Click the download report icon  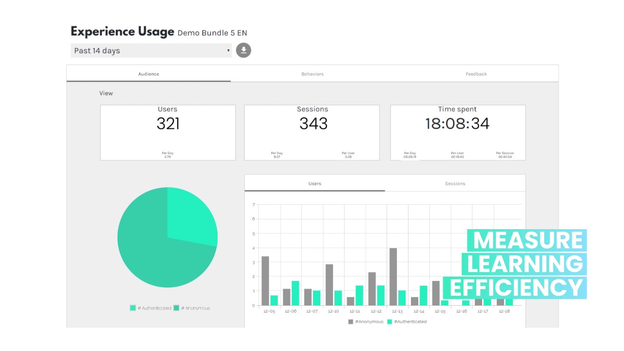[244, 50]
